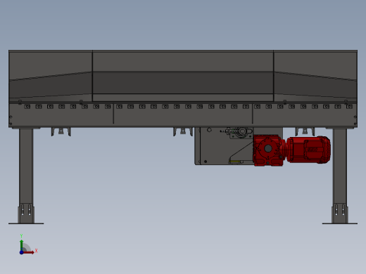Select the leftmost underside hanger bracket
The image size is (366, 274).
tap(61, 131)
